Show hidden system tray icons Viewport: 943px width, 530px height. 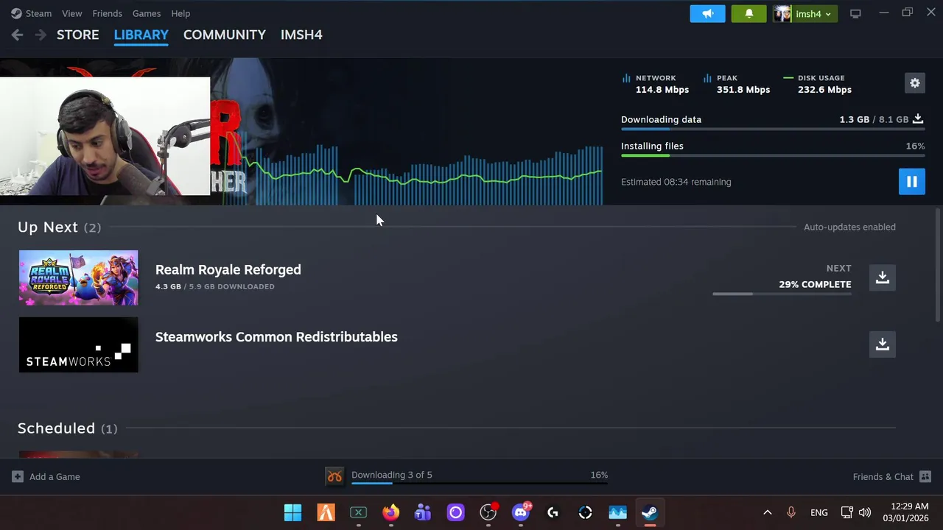click(x=767, y=512)
